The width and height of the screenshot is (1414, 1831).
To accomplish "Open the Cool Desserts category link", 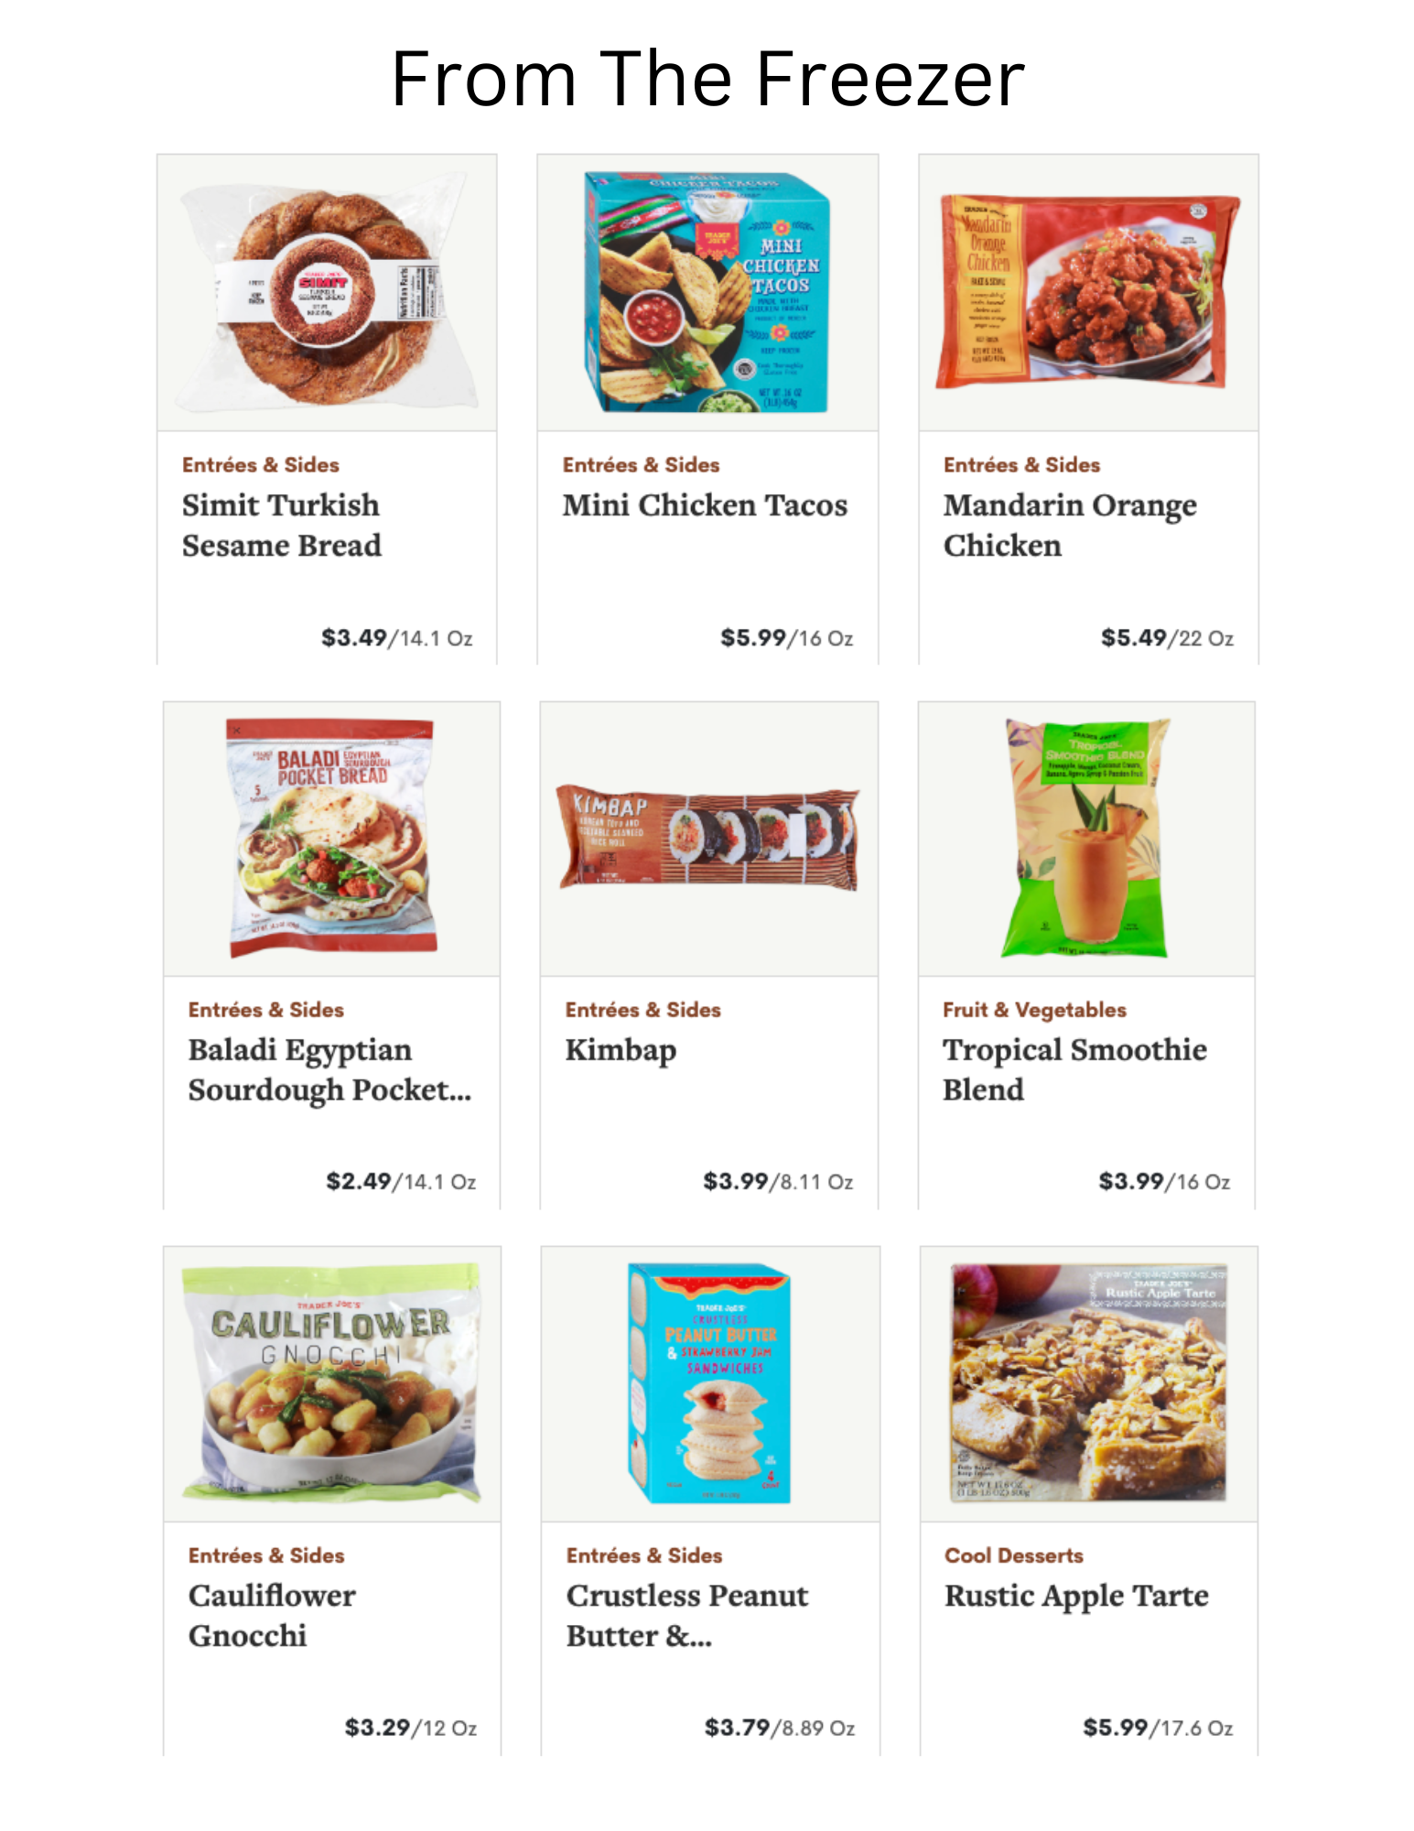I will (x=1013, y=1555).
